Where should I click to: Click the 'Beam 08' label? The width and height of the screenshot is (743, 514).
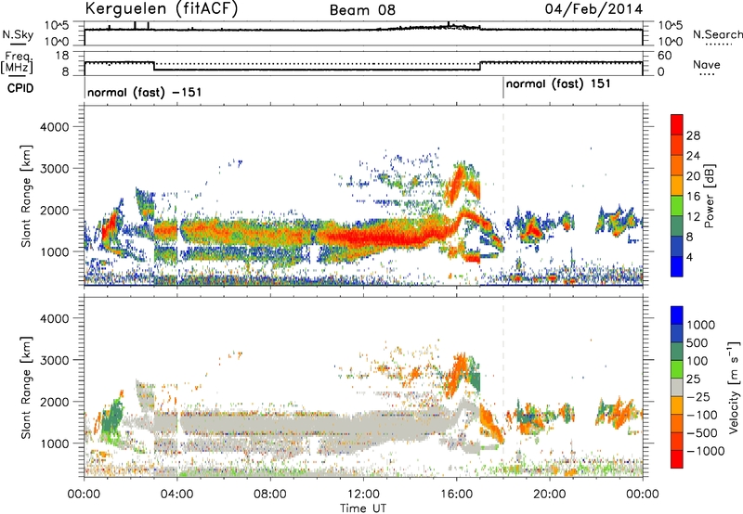(x=362, y=10)
